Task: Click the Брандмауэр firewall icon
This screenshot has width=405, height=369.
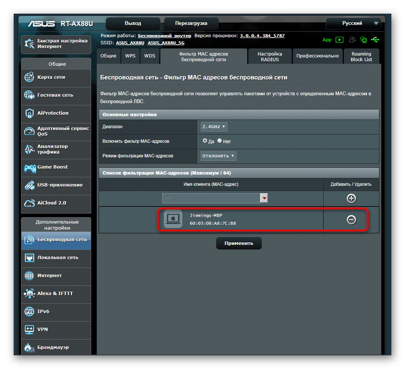Action: tap(29, 347)
